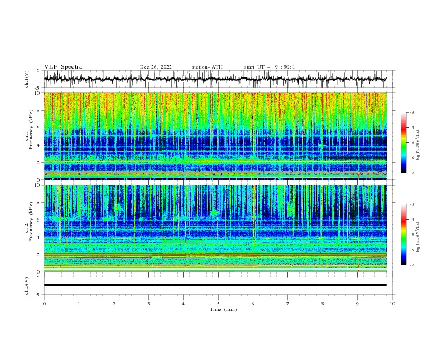Screen dimensions: 442x341
Task: Click the ch.1 waveform trace
Action: 215,79
